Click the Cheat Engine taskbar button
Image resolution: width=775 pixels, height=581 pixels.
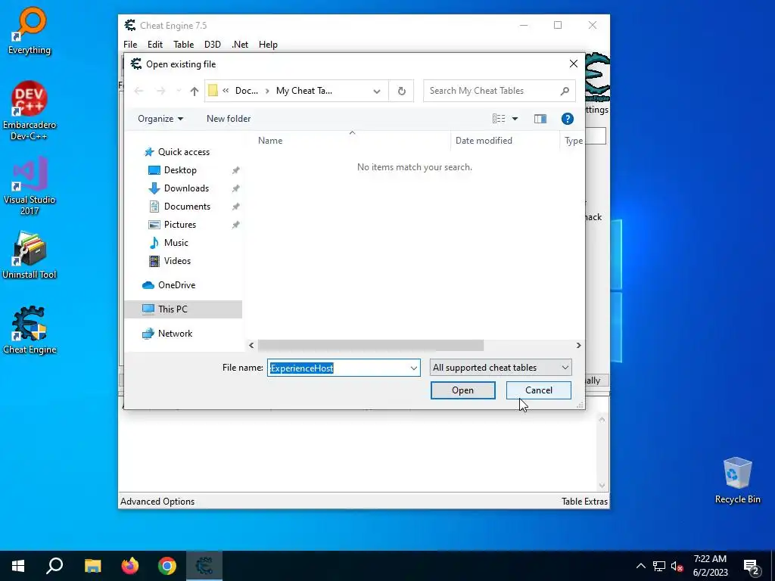204,566
